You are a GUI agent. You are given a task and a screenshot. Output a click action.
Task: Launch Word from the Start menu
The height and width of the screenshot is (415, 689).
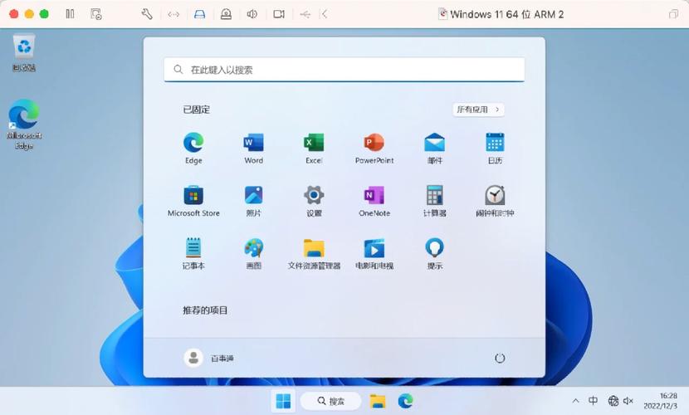pyautogui.click(x=253, y=148)
